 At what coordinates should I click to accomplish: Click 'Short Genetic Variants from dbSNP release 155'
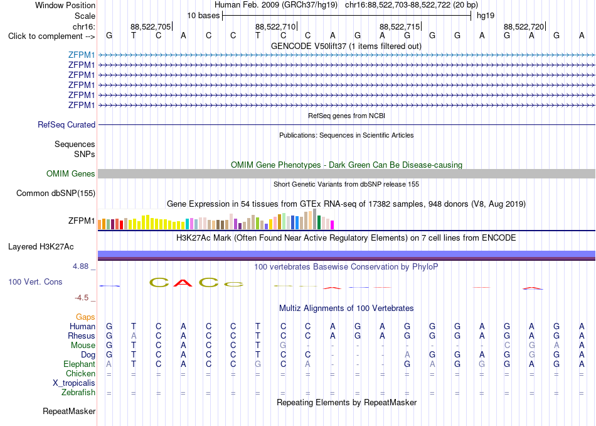346,184
